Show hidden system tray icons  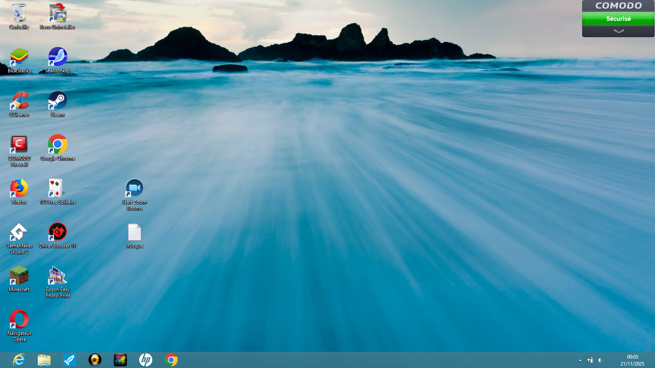(580, 360)
